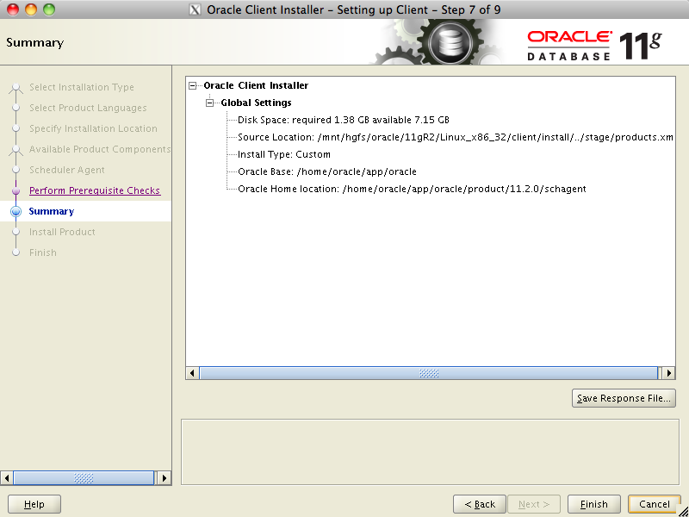Click sidebar scroll left arrow

7,478
